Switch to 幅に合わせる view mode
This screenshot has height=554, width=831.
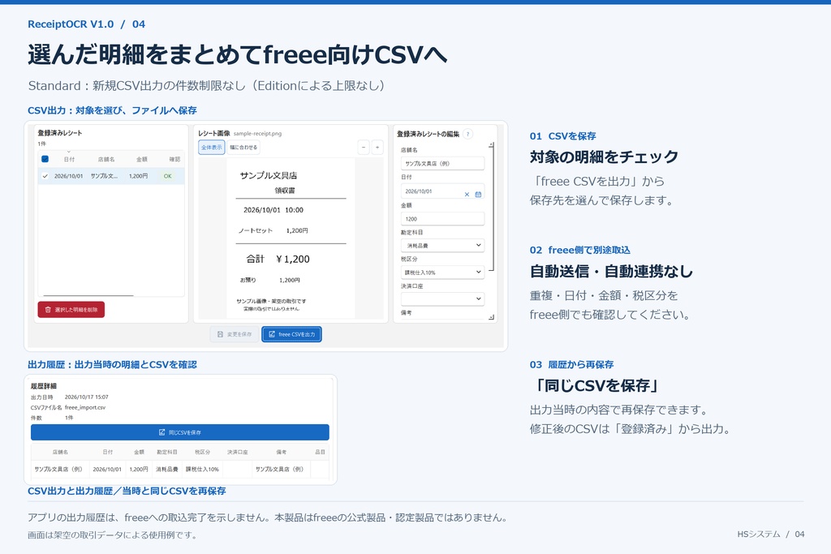(x=243, y=148)
